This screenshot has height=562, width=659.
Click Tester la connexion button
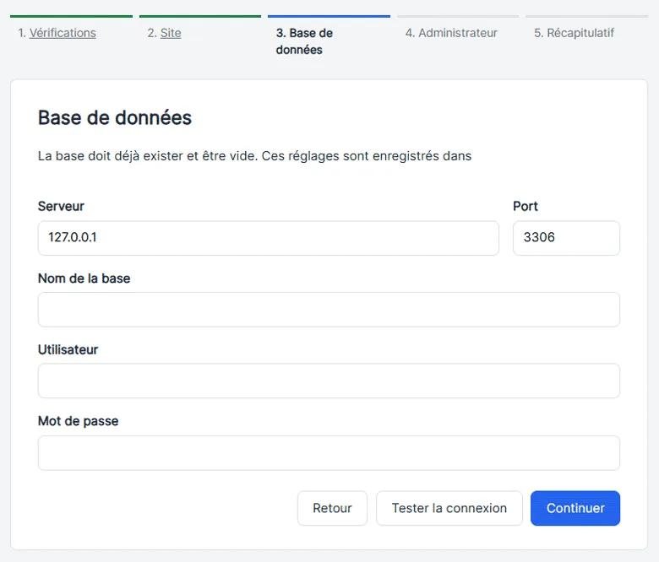point(449,508)
